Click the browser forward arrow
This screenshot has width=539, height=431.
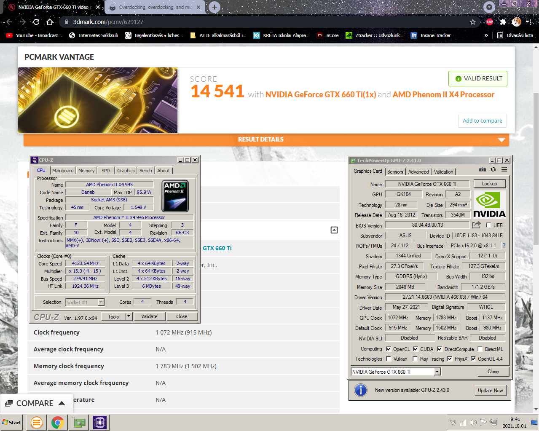[23, 22]
